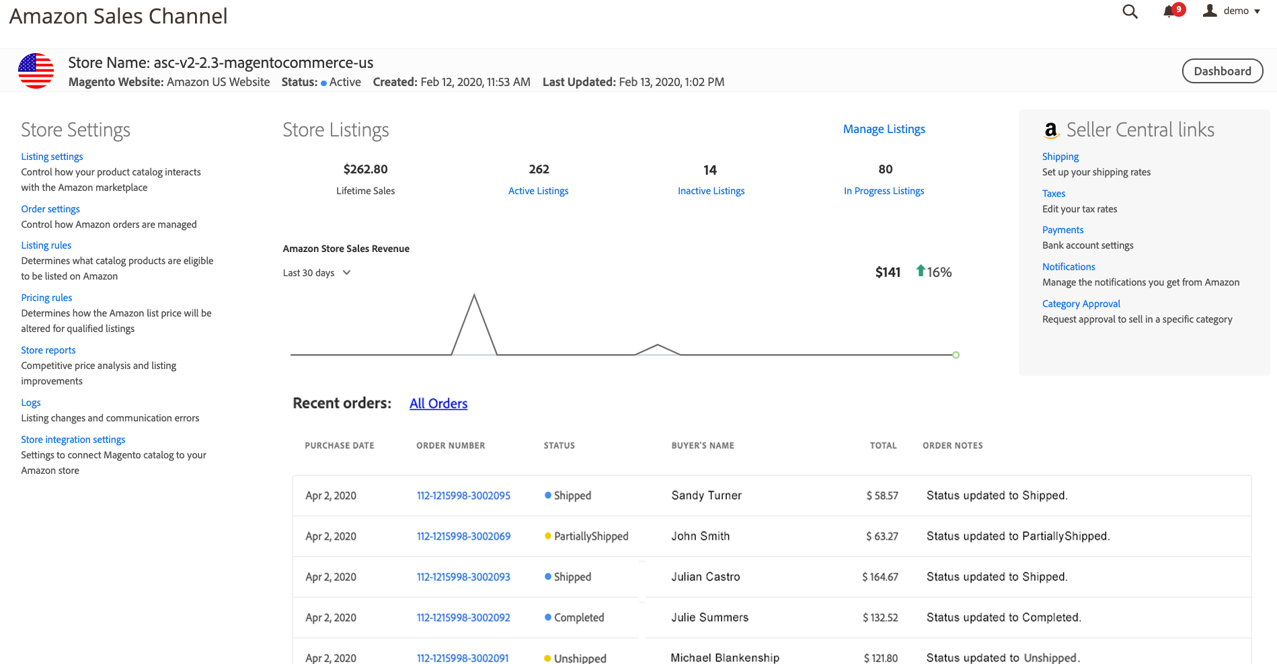Image resolution: width=1277 pixels, height=664 pixels.
Task: Open order 112-1215998-3002093
Action: tap(463, 577)
